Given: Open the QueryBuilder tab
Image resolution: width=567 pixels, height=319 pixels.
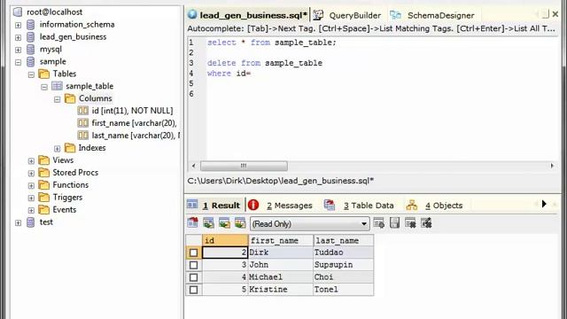Looking at the screenshot, I should click(347, 15).
